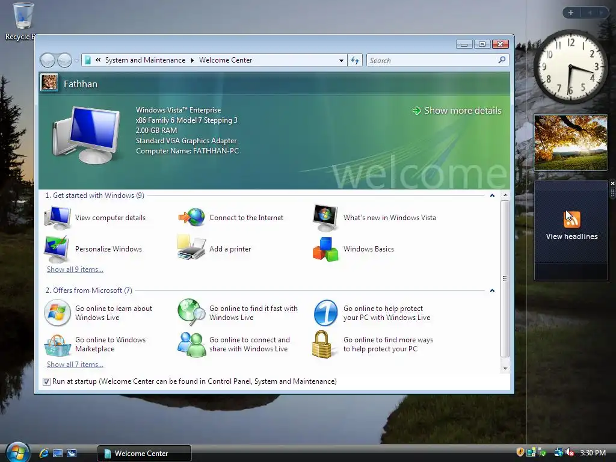
Task: Click 2.00 GB RAM text
Action: 156,131
